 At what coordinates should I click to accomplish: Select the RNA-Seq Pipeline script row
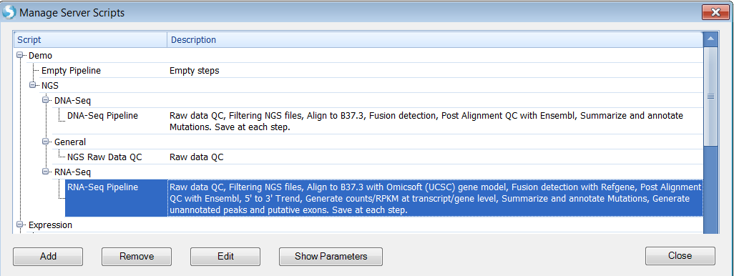tap(384, 198)
